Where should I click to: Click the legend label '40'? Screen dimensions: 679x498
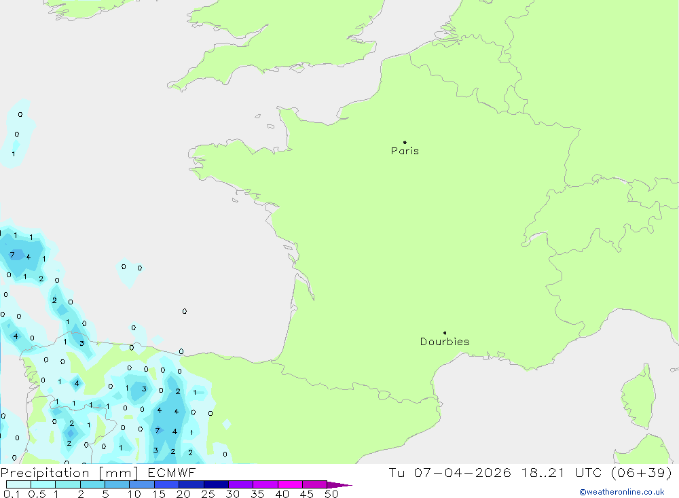pos(282,494)
